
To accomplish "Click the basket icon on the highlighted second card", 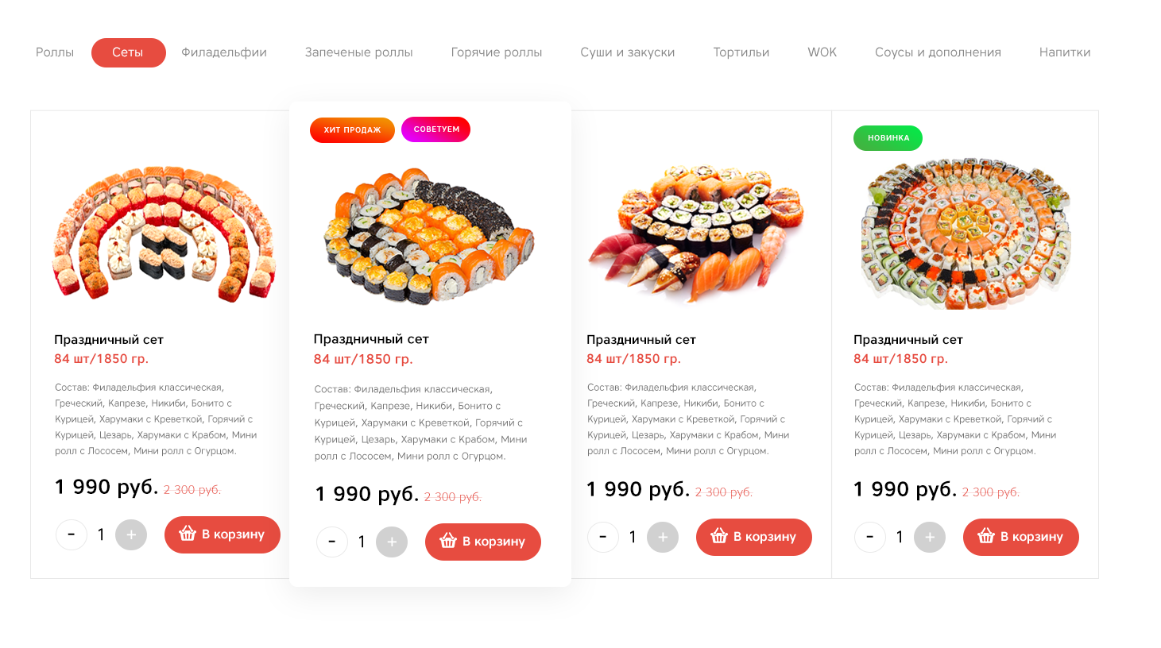I will click(448, 541).
